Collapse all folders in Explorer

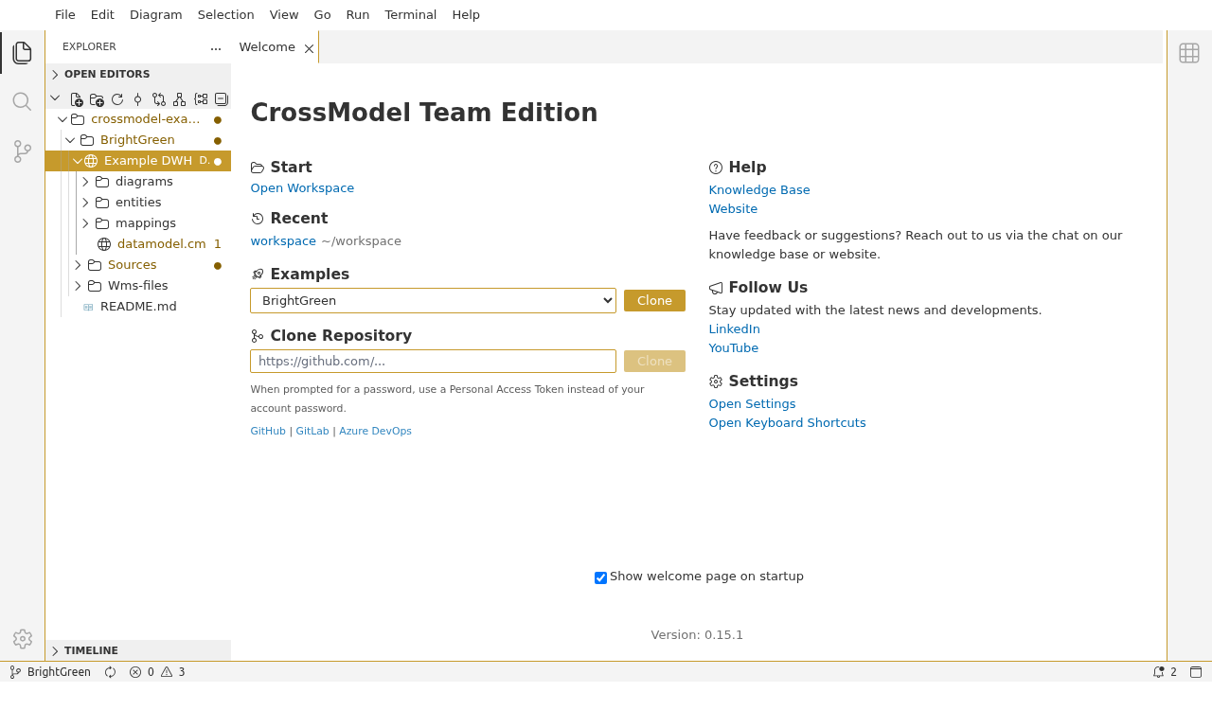(222, 99)
